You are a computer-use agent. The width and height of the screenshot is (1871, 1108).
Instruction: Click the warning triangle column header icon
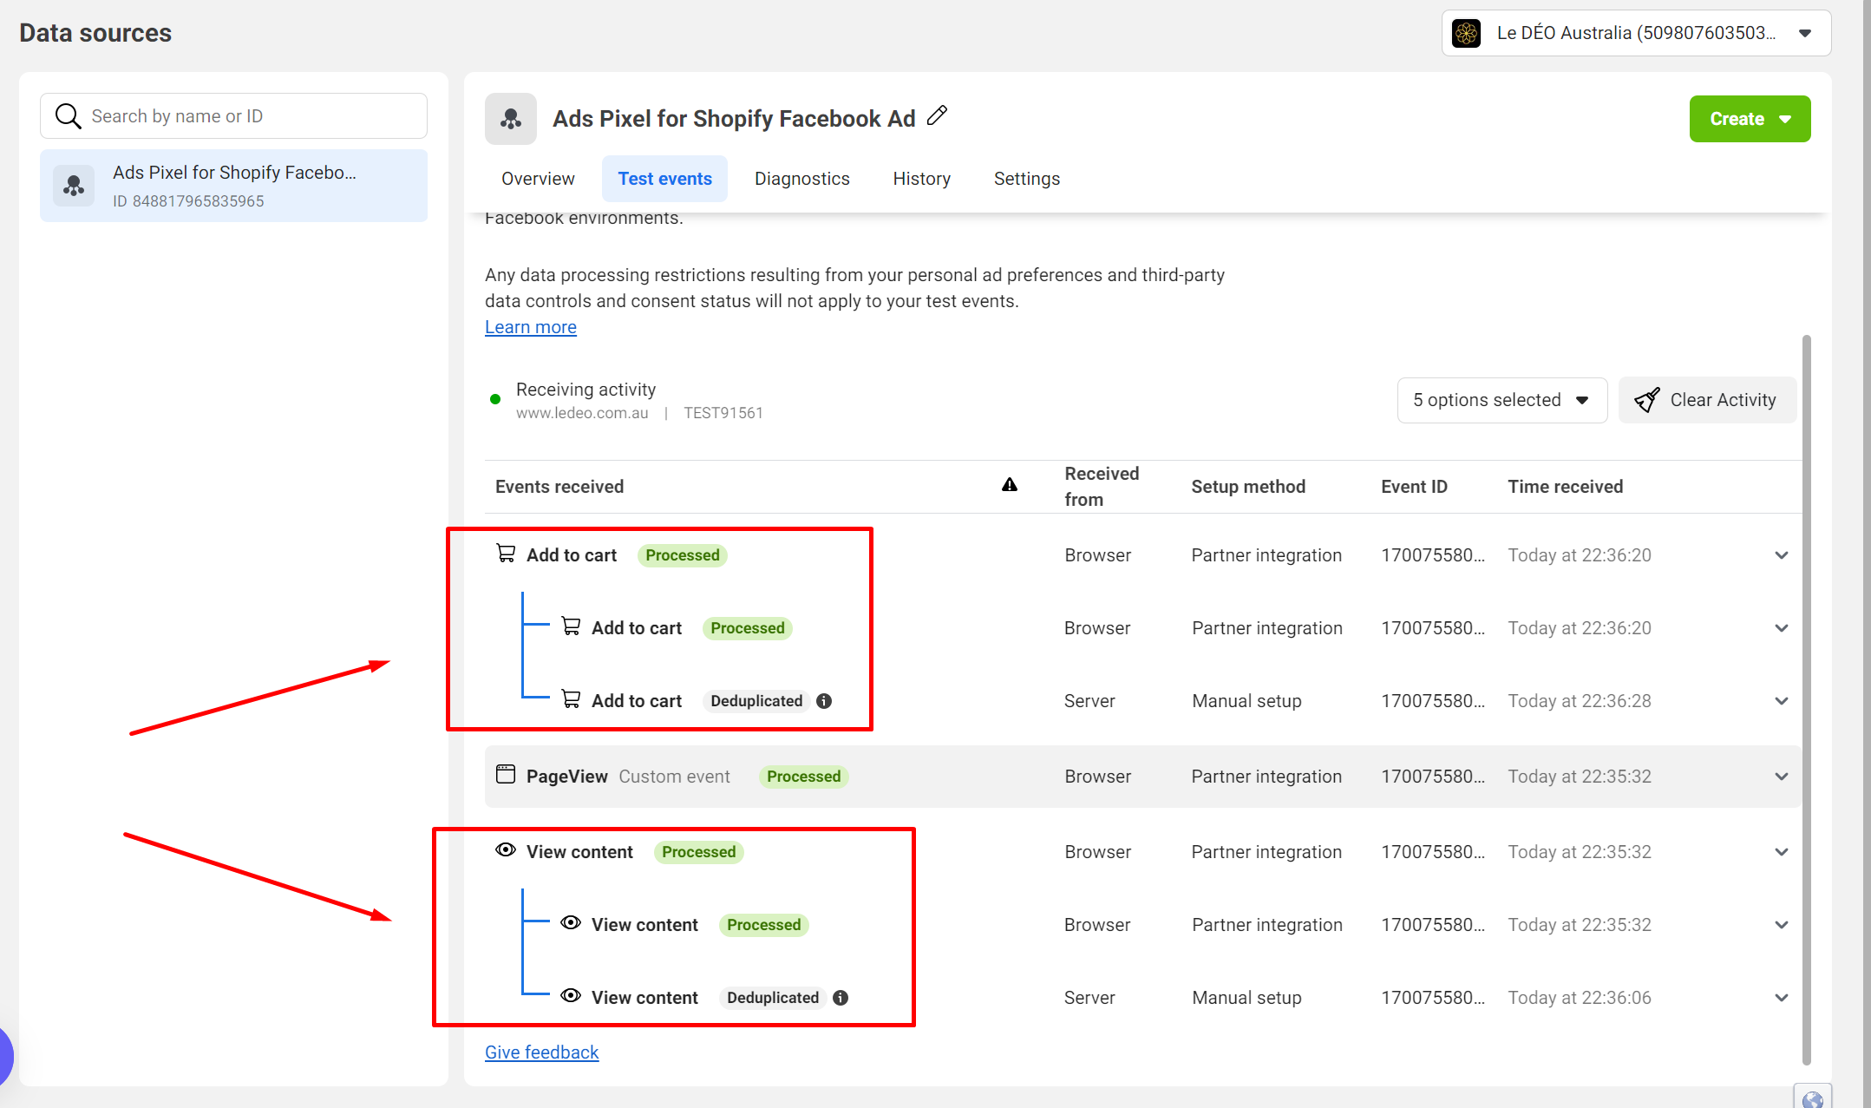coord(1010,485)
